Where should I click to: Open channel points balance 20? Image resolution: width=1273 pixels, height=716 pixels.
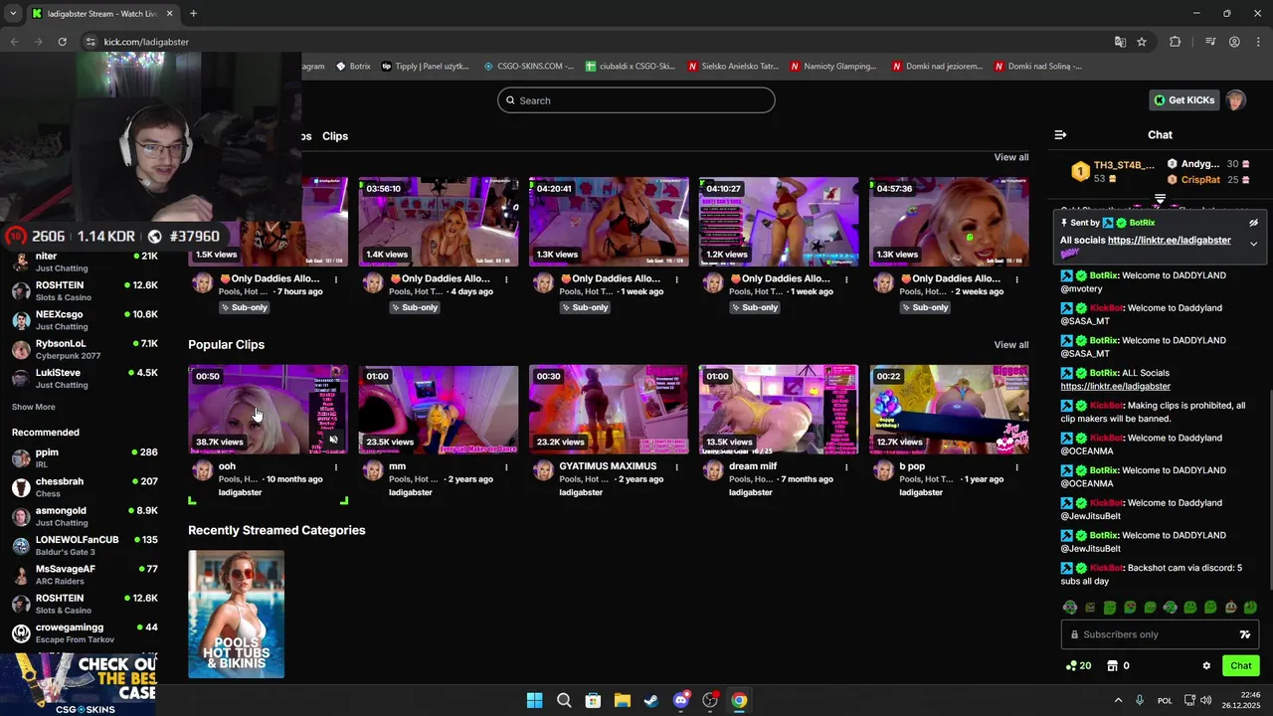pyautogui.click(x=1078, y=666)
